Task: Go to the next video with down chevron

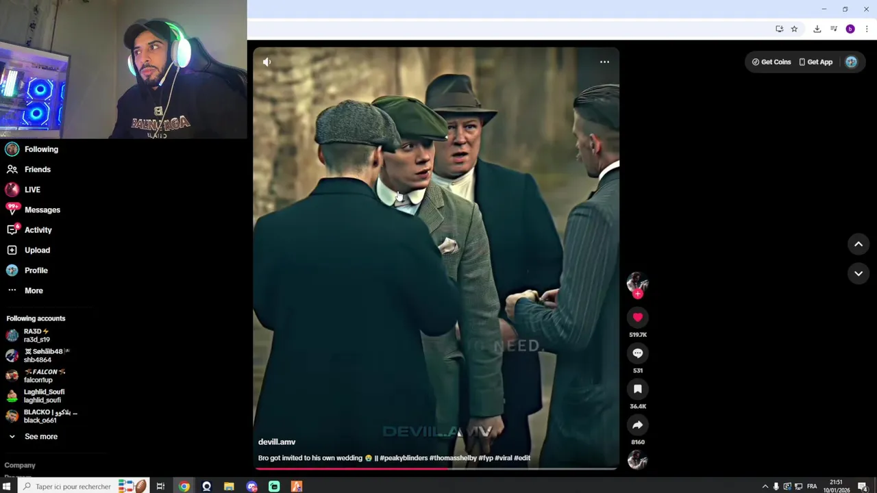Action: click(858, 273)
